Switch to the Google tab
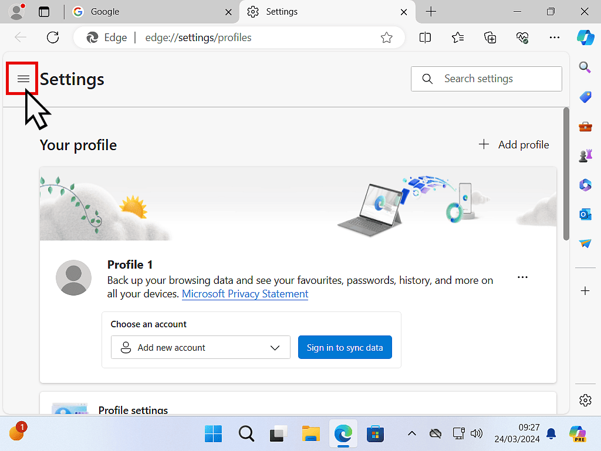The height and width of the screenshot is (451, 601). coord(152,12)
